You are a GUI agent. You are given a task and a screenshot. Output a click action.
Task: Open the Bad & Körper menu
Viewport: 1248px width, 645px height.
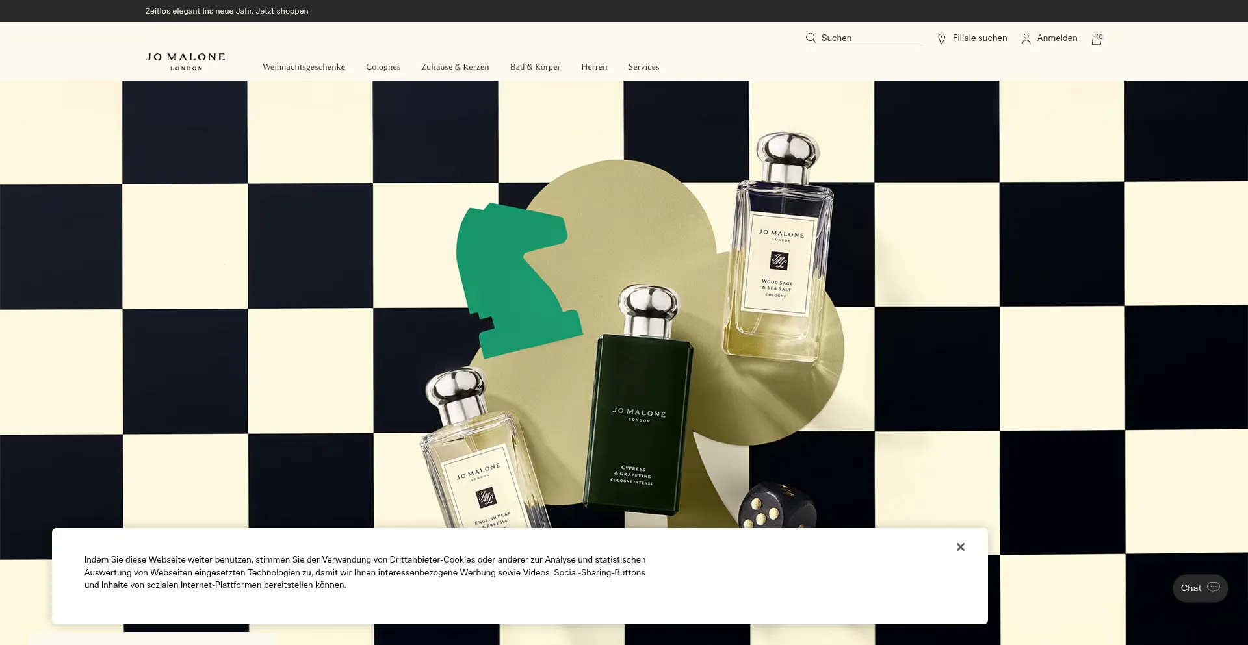(x=535, y=66)
